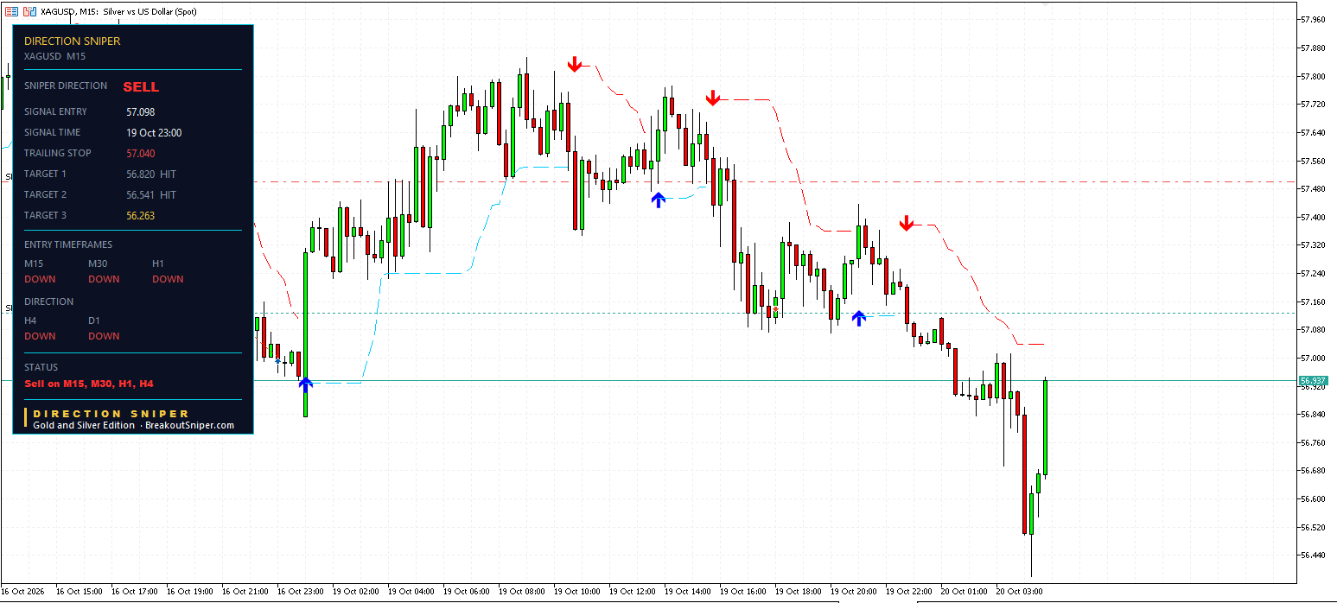Screen dimensions: 1337x603
Task: Select the signal entry value 57.098
Action: coord(141,111)
